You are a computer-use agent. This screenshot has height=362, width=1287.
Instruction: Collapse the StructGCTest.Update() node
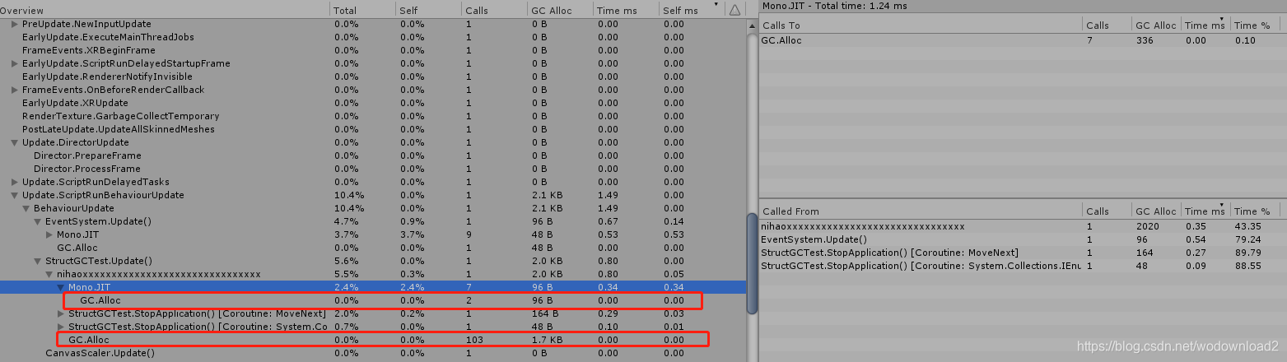38,261
